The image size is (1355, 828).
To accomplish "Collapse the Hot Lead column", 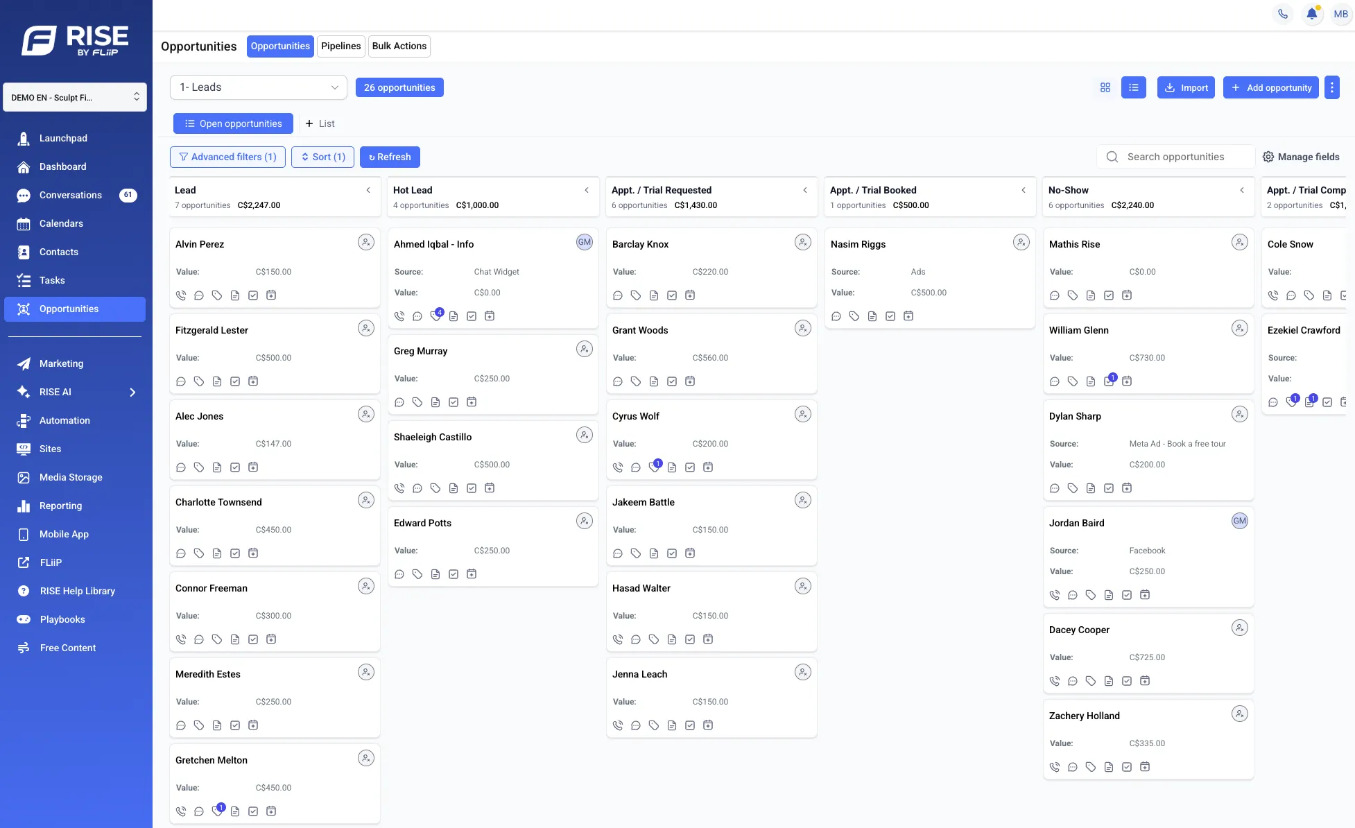I will (x=587, y=190).
